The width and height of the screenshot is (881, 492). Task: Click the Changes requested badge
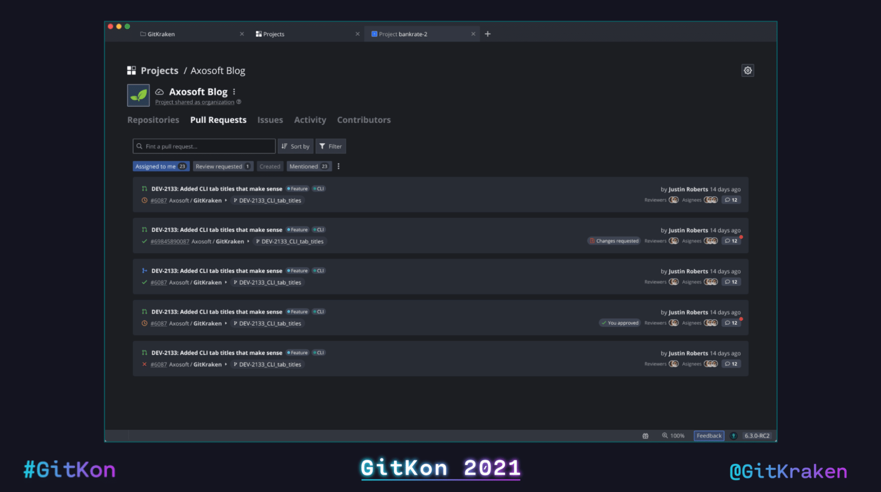(614, 241)
